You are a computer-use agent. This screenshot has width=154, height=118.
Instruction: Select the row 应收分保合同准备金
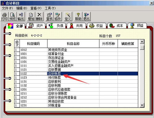[76, 97]
